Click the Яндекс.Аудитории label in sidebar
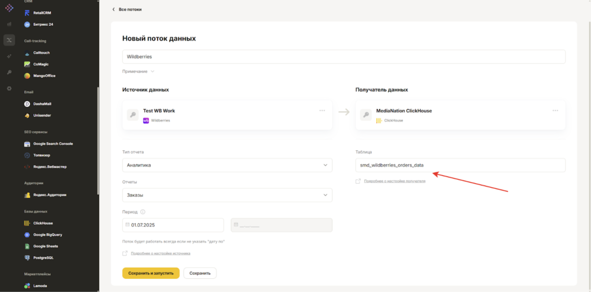Image resolution: width=591 pixels, height=292 pixels. click(48, 195)
